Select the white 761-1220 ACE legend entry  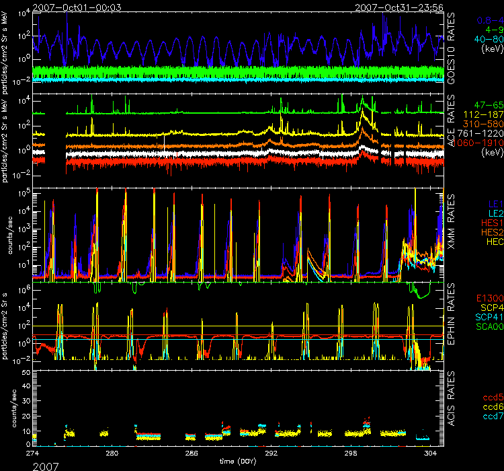[477, 134]
